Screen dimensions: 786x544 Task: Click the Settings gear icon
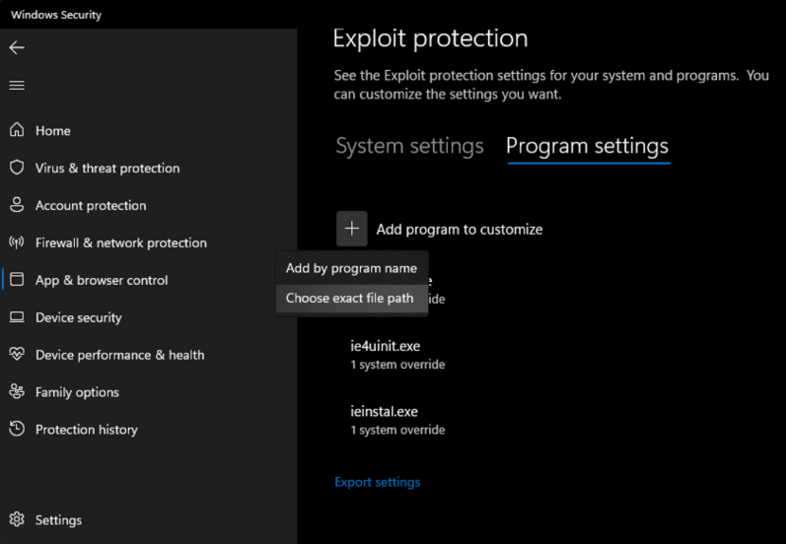click(17, 519)
